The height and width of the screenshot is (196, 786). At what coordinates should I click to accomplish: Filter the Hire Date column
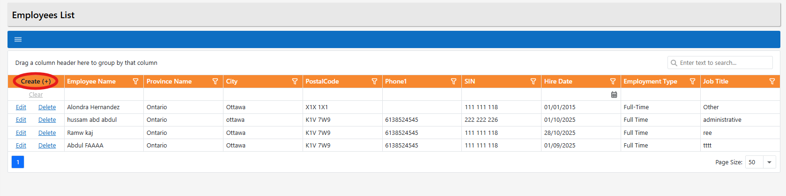613,81
